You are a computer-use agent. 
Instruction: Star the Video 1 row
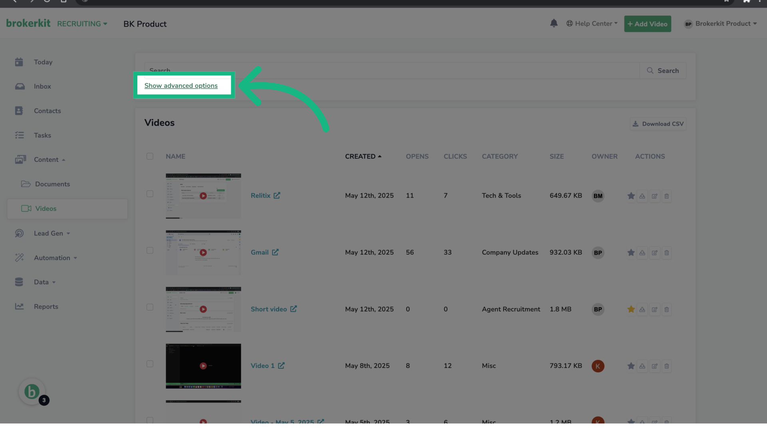click(631, 366)
